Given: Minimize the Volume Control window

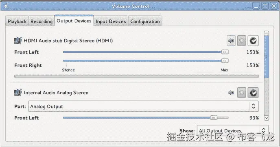Looking at the screenshot, I should [256, 6].
